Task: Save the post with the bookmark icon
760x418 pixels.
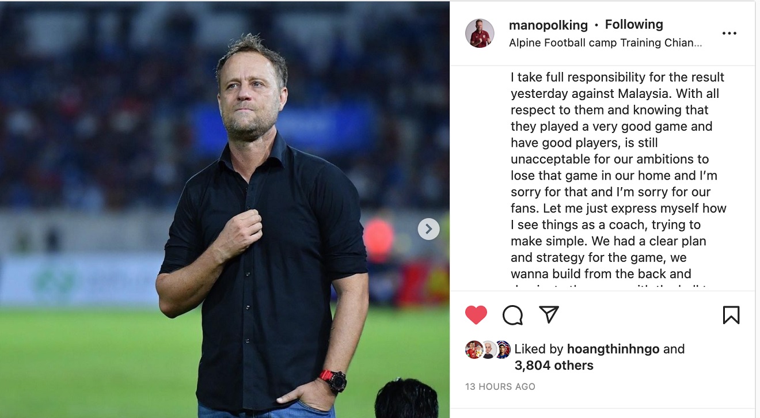Action: (x=731, y=315)
